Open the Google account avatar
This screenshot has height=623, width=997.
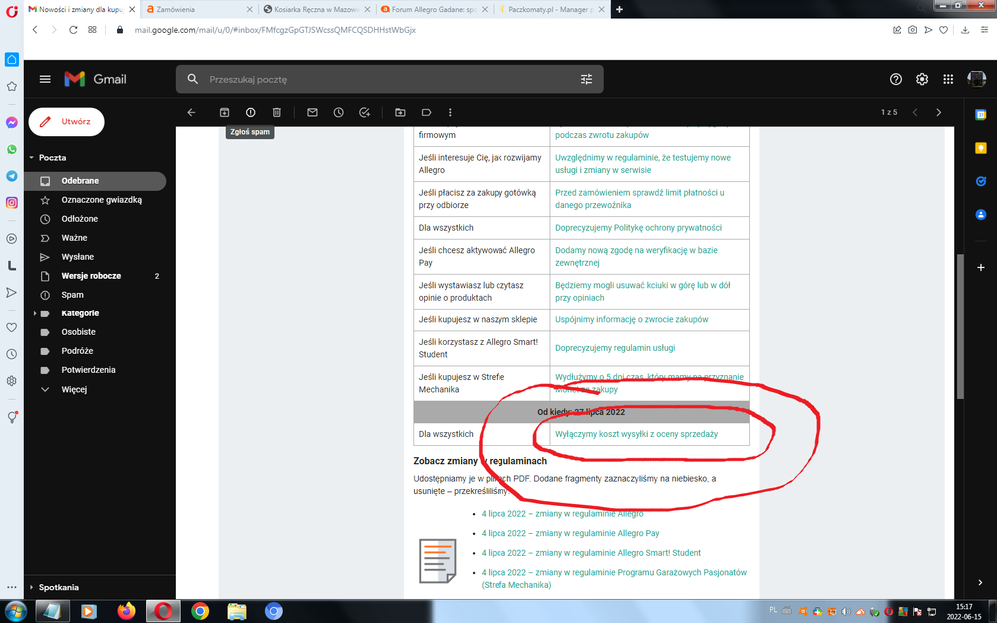point(976,79)
